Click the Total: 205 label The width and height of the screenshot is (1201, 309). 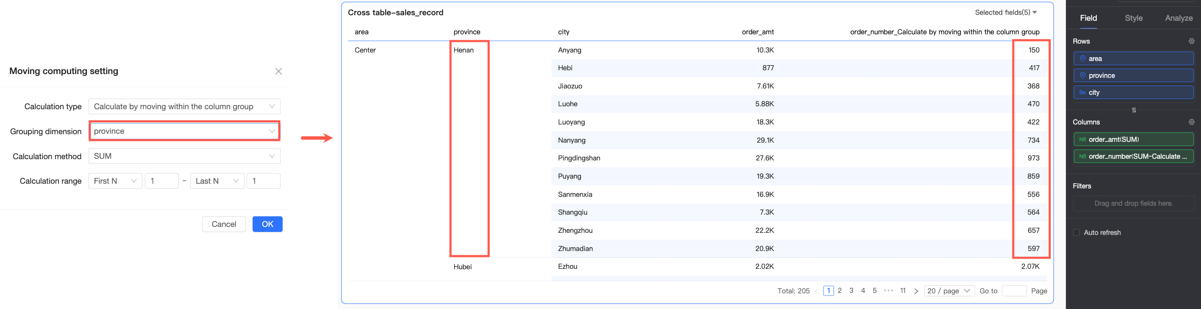pyautogui.click(x=793, y=291)
